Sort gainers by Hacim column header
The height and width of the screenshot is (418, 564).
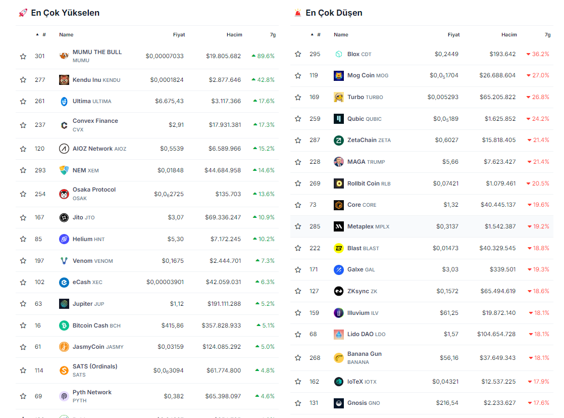(x=234, y=35)
